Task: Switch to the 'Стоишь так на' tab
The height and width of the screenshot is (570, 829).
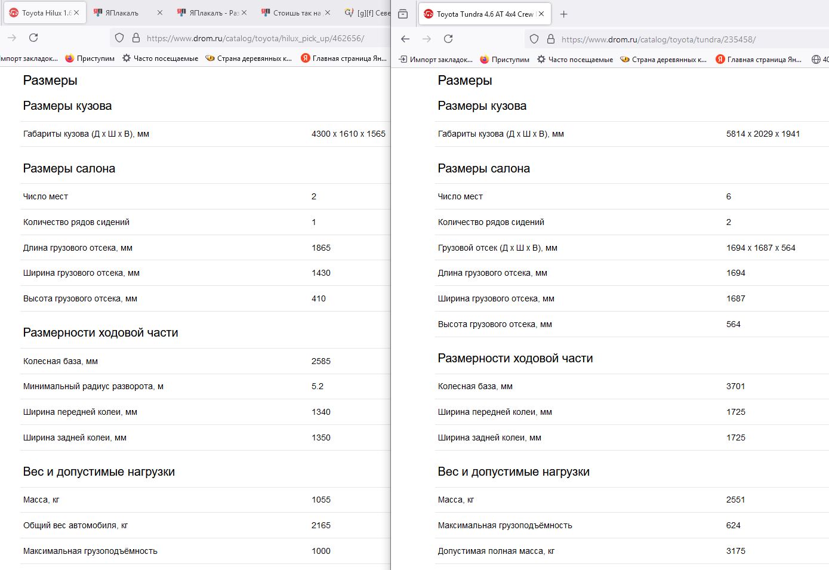Action: tap(296, 13)
